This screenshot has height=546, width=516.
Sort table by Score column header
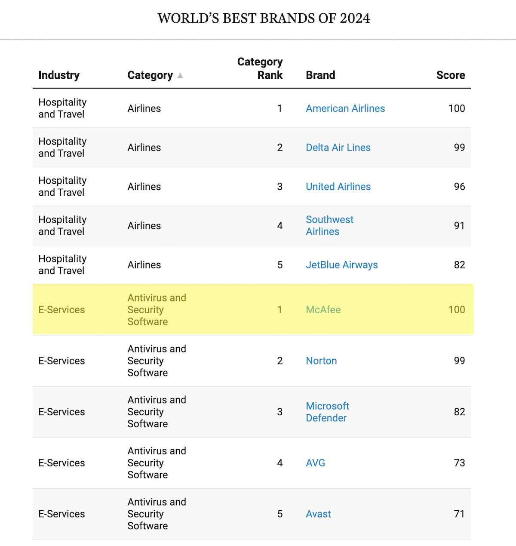coord(450,75)
